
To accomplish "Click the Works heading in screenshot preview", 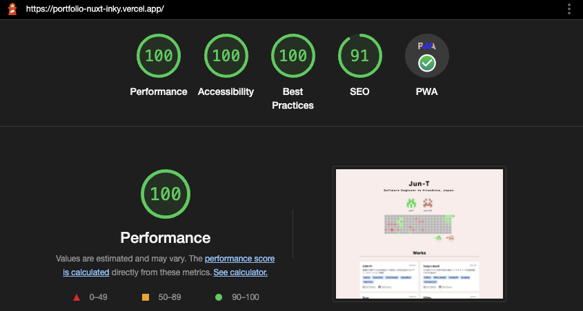I will point(419,253).
